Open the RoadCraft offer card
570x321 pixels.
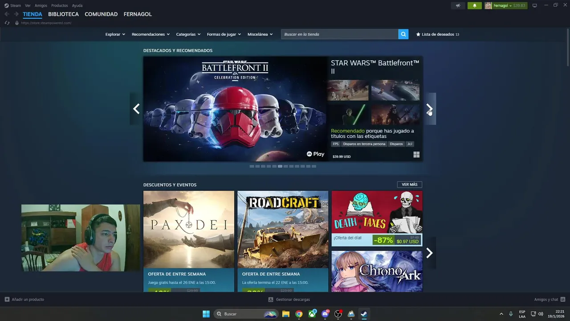point(283,241)
